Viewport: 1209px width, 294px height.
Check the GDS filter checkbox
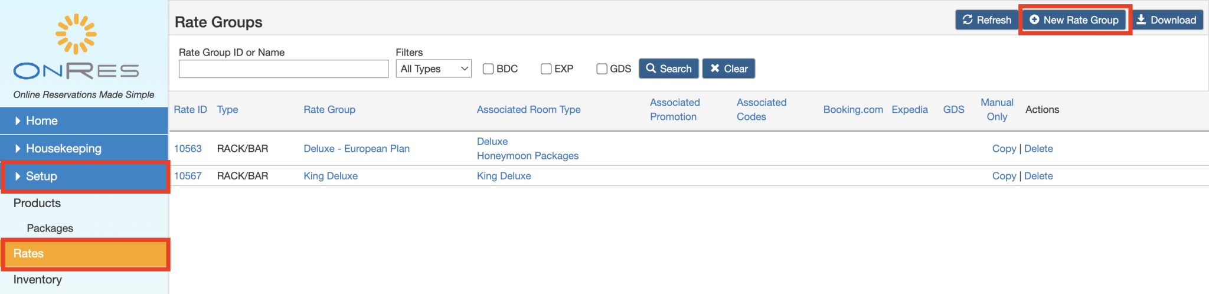(x=602, y=69)
